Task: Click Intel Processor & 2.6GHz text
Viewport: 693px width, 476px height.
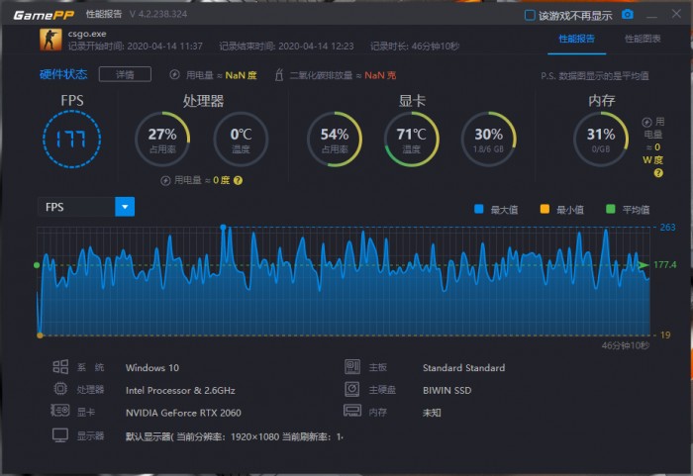Action: [180, 390]
